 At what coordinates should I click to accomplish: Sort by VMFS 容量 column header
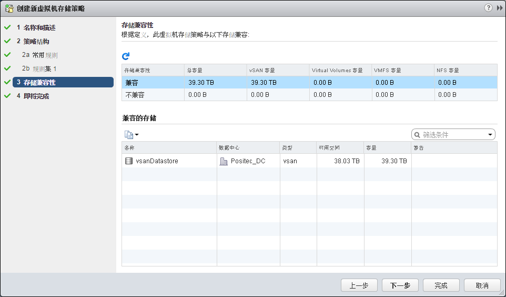coord(403,70)
